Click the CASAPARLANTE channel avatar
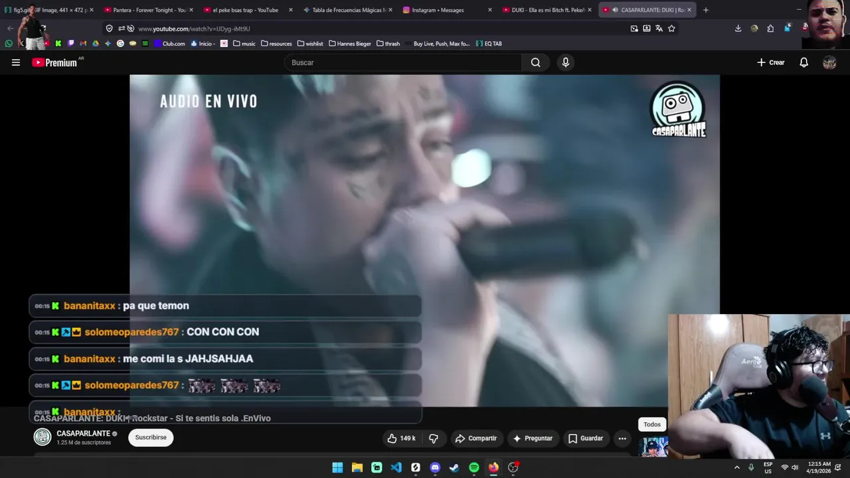The height and width of the screenshot is (478, 850). coord(42,437)
